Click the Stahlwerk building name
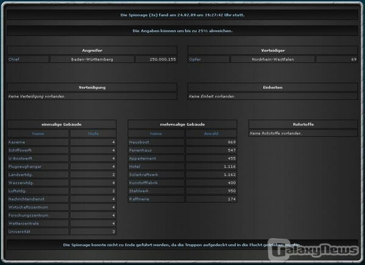The width and height of the screenshot is (365, 265). pyautogui.click(x=139, y=191)
